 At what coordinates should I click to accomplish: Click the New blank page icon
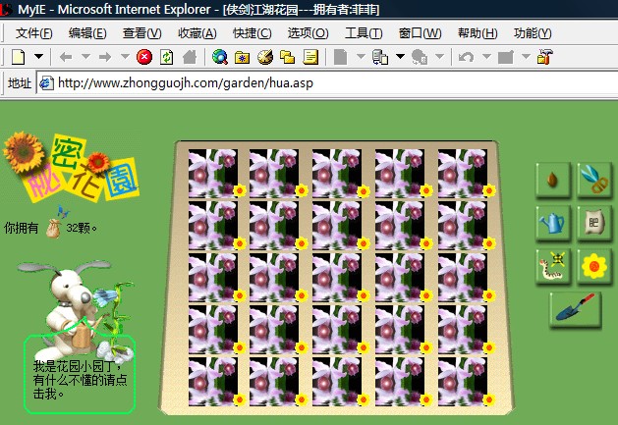click(x=18, y=57)
